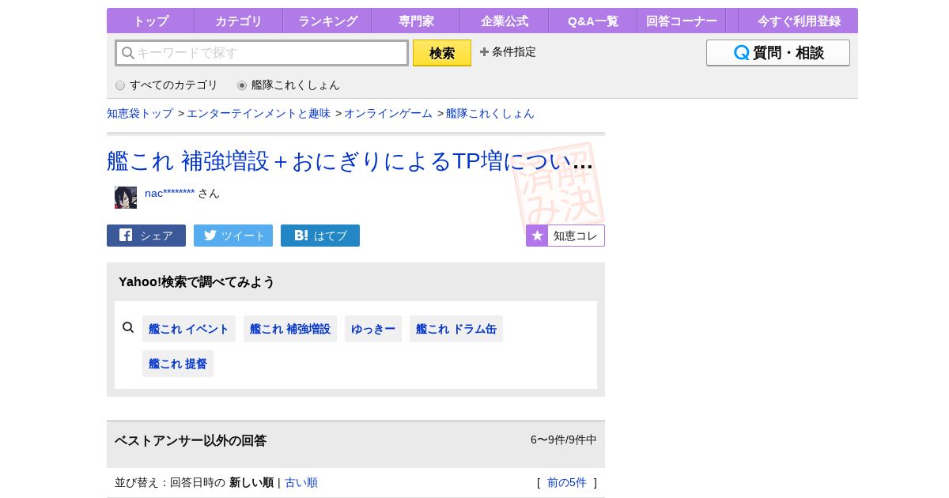Open nac******** user profile link
The image size is (949, 498).
pyautogui.click(x=169, y=193)
